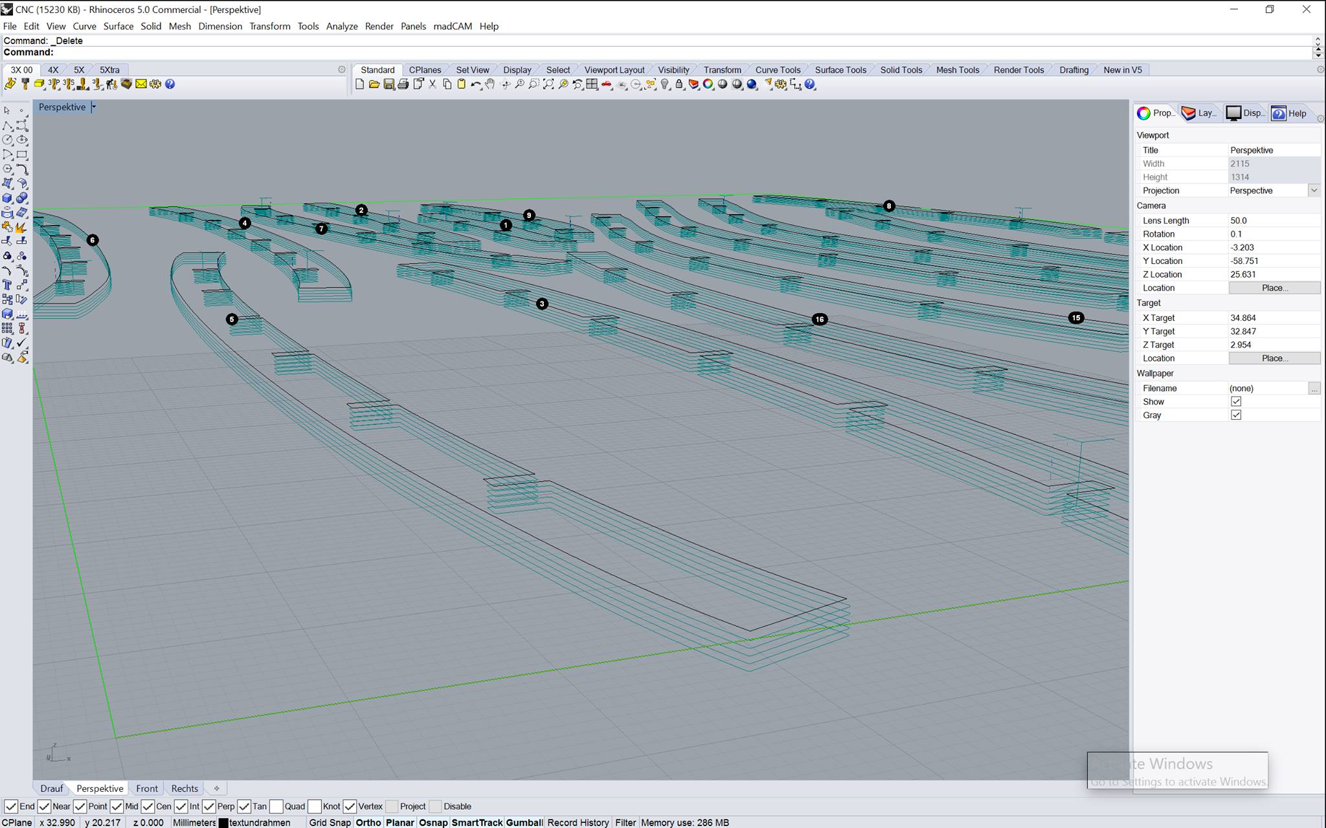Toggle the Point osnap checkbox

pos(80,806)
